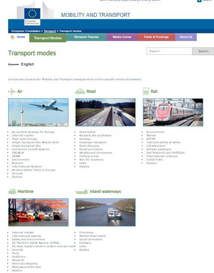The height and width of the screenshot is (273, 214).
Task: Open the Single European Sky link
Action: point(26,145)
